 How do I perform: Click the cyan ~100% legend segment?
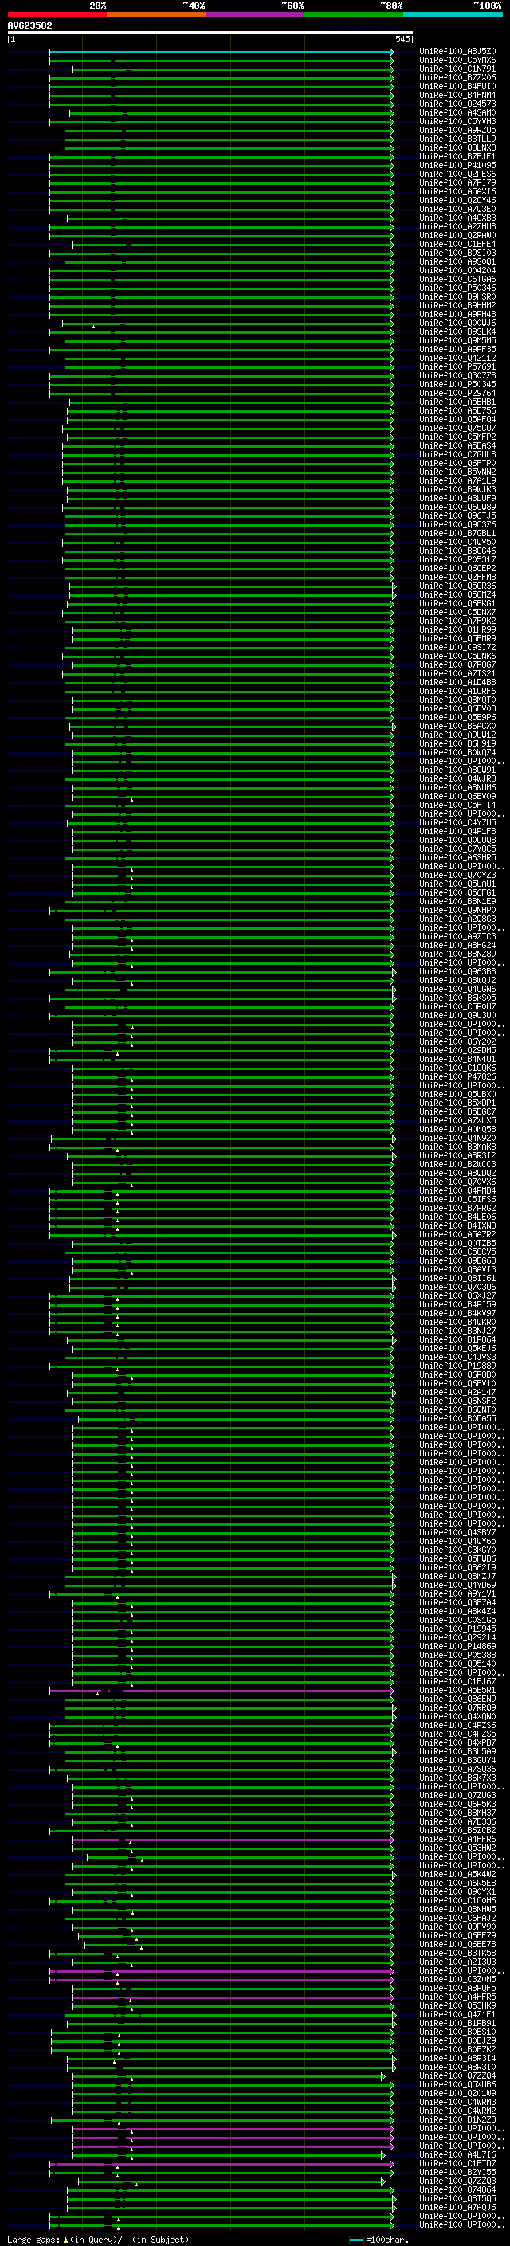tap(453, 14)
